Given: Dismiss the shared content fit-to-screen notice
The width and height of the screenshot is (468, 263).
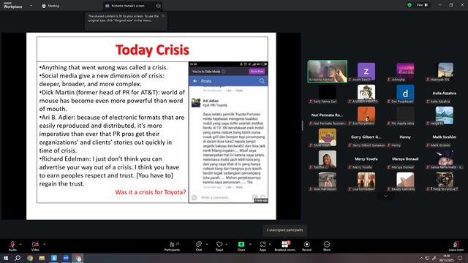Looking at the screenshot, I should 163,16.
